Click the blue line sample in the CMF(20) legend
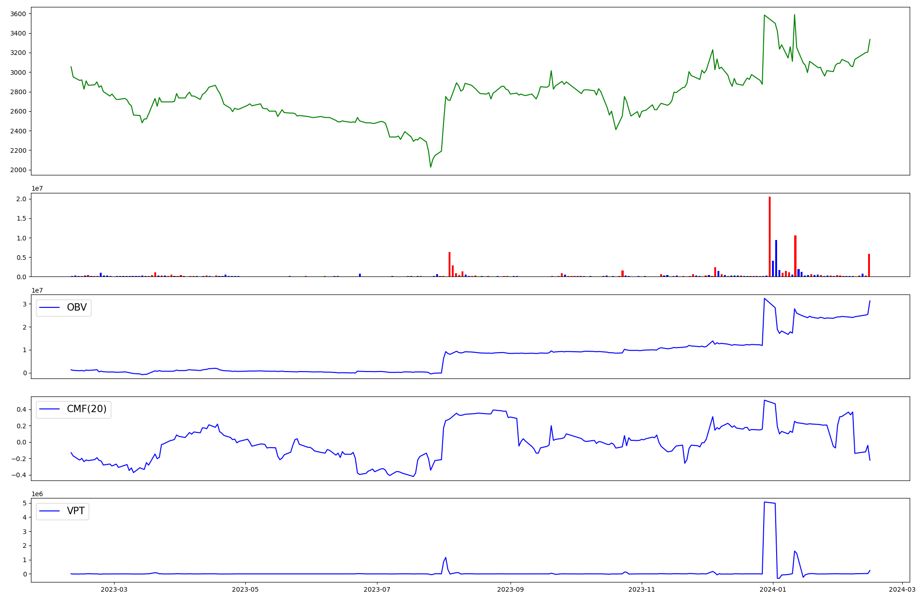Image resolution: width=924 pixels, height=600 pixels. [x=50, y=410]
